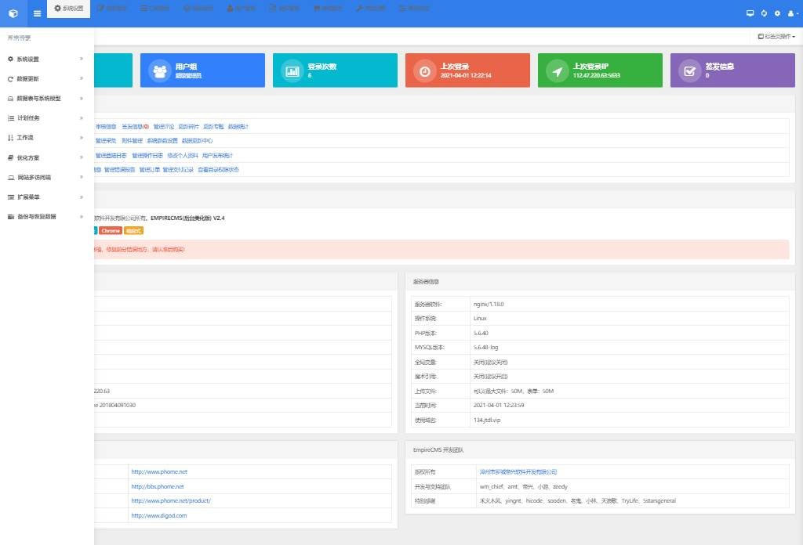
Task: Click the 用户组 card users icon
Action: click(160, 70)
